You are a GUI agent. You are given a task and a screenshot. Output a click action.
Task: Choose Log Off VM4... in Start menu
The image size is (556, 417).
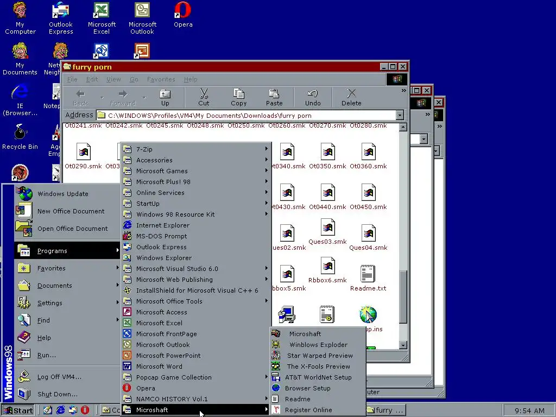pos(67,377)
